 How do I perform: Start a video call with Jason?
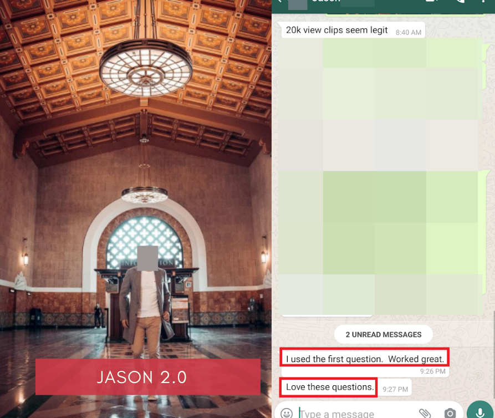point(431,2)
